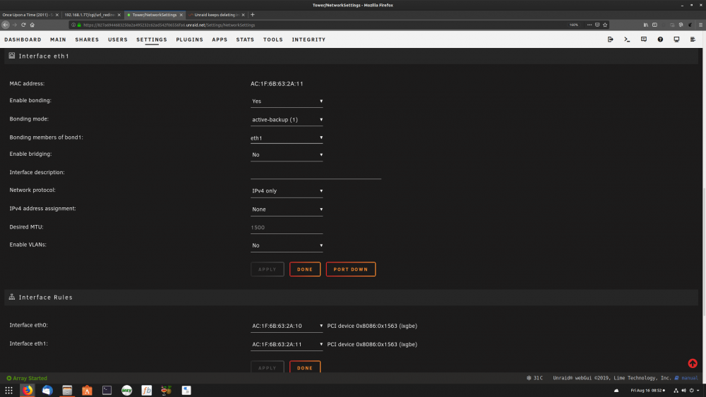The width and height of the screenshot is (706, 397).
Task: Launch Thunderbird from the taskbar
Action: [47, 390]
